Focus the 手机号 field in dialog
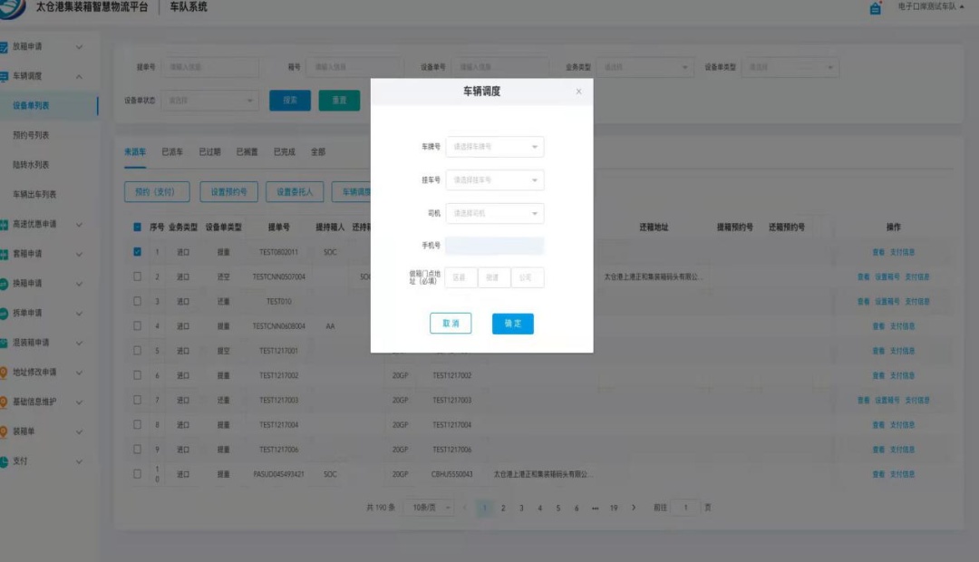Image resolution: width=979 pixels, height=562 pixels. coord(495,246)
